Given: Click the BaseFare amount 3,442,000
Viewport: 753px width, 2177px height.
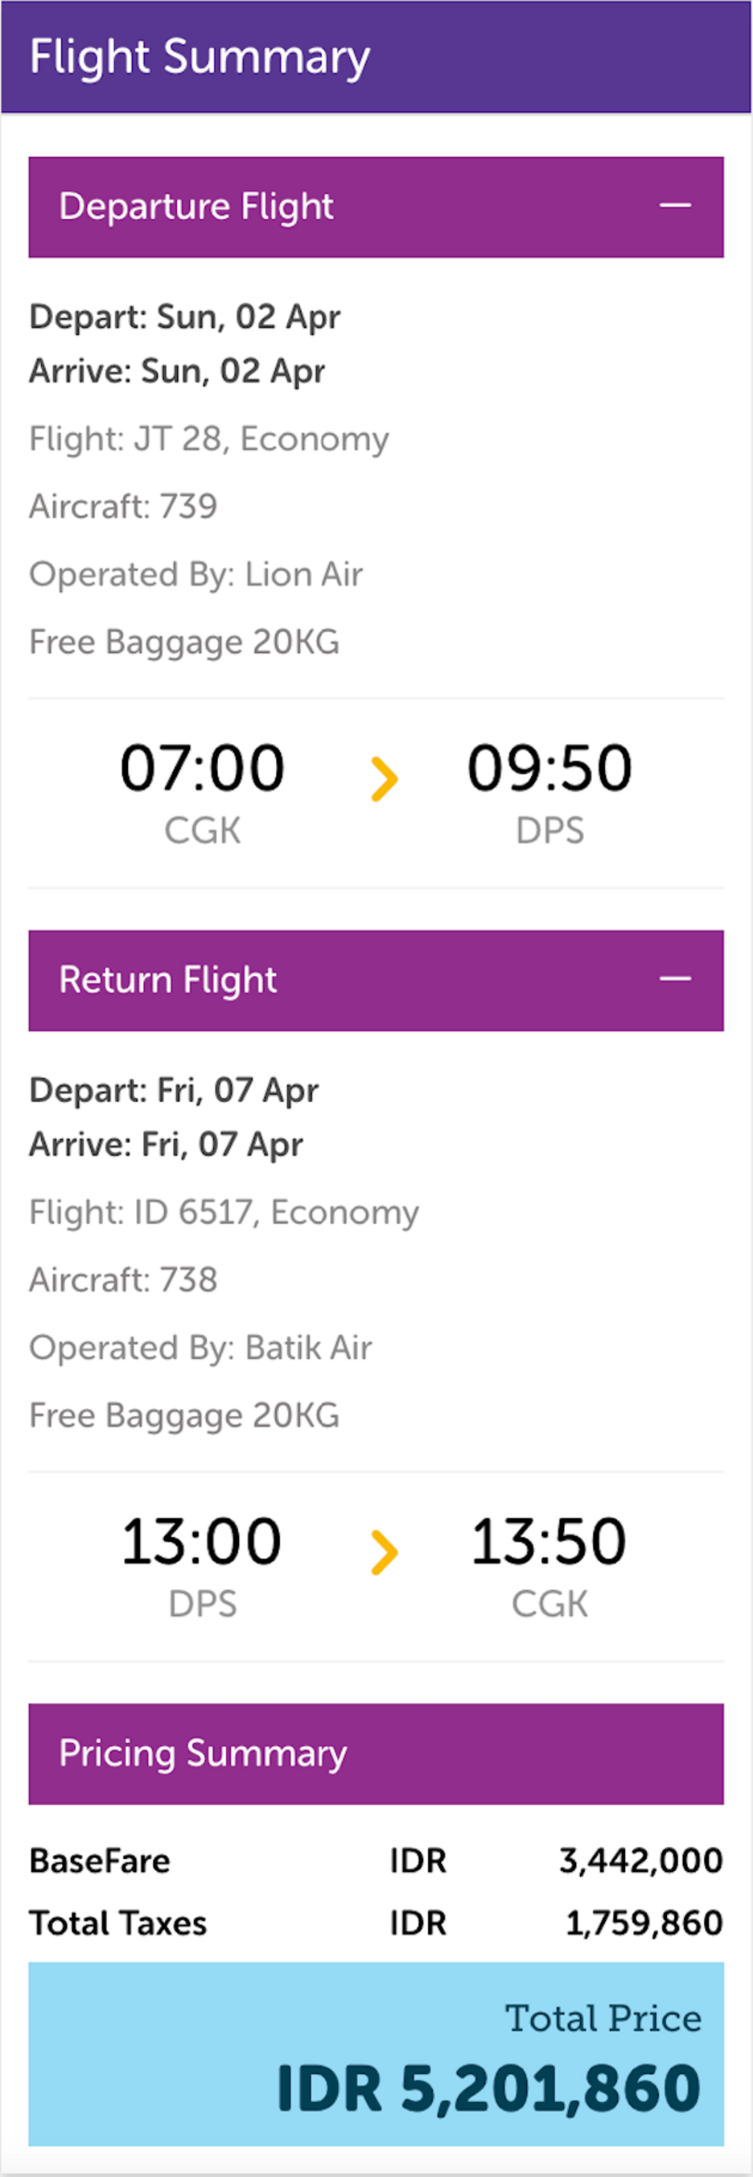Looking at the screenshot, I should click(640, 1861).
